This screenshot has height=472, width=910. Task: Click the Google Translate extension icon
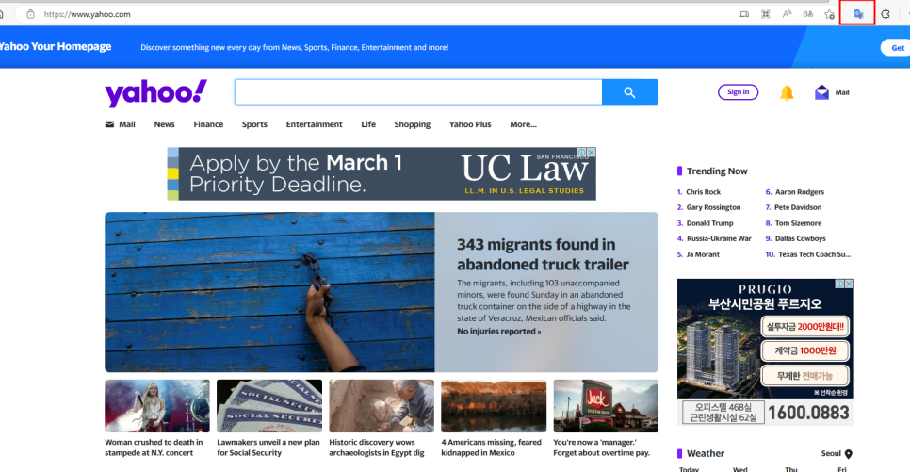(x=858, y=14)
